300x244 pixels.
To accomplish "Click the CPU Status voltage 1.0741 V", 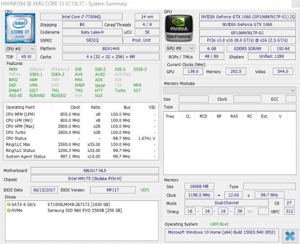I will [147, 138].
